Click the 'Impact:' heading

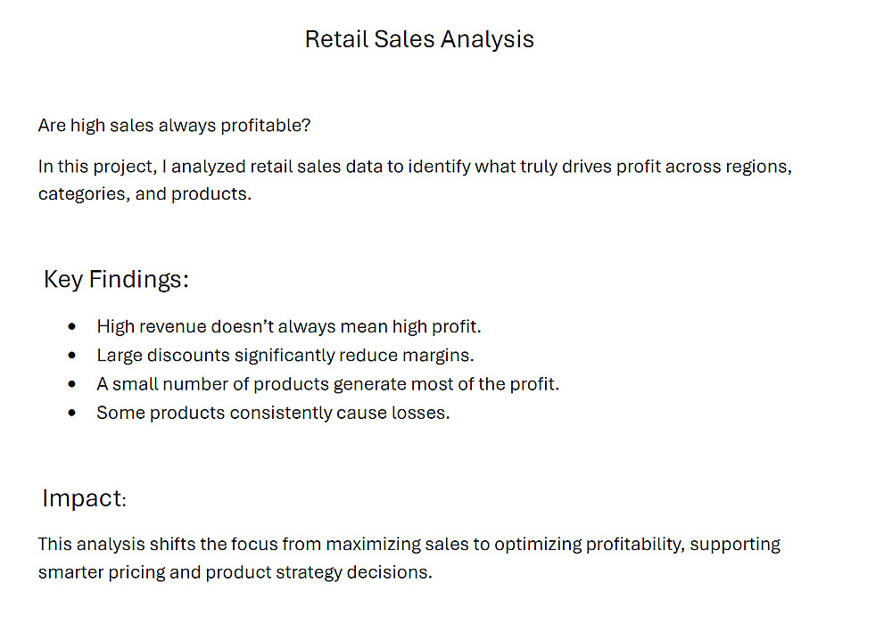pyautogui.click(x=84, y=498)
